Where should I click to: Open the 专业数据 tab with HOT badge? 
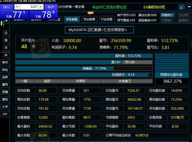89,19
